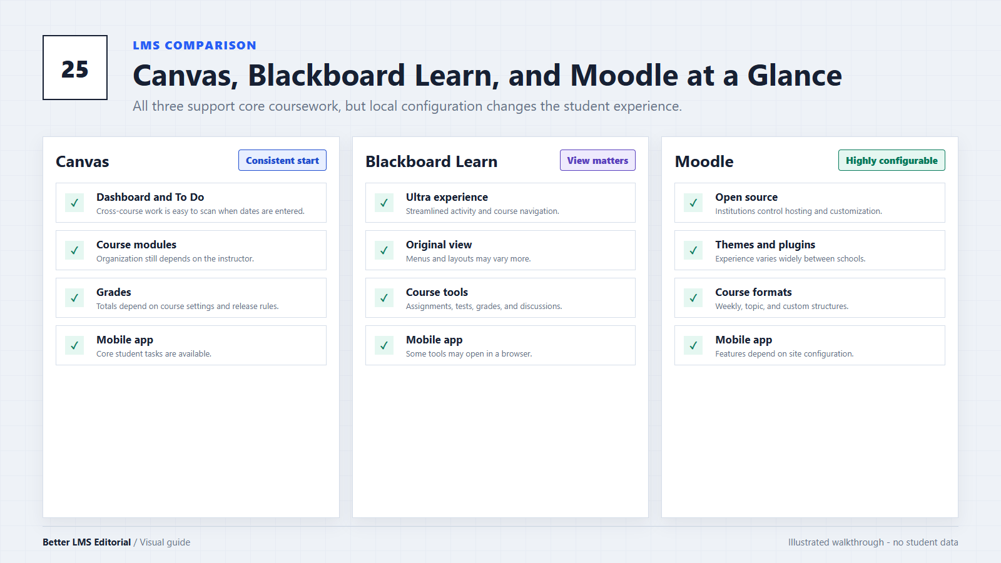Select the View matters badge

pyautogui.click(x=597, y=160)
